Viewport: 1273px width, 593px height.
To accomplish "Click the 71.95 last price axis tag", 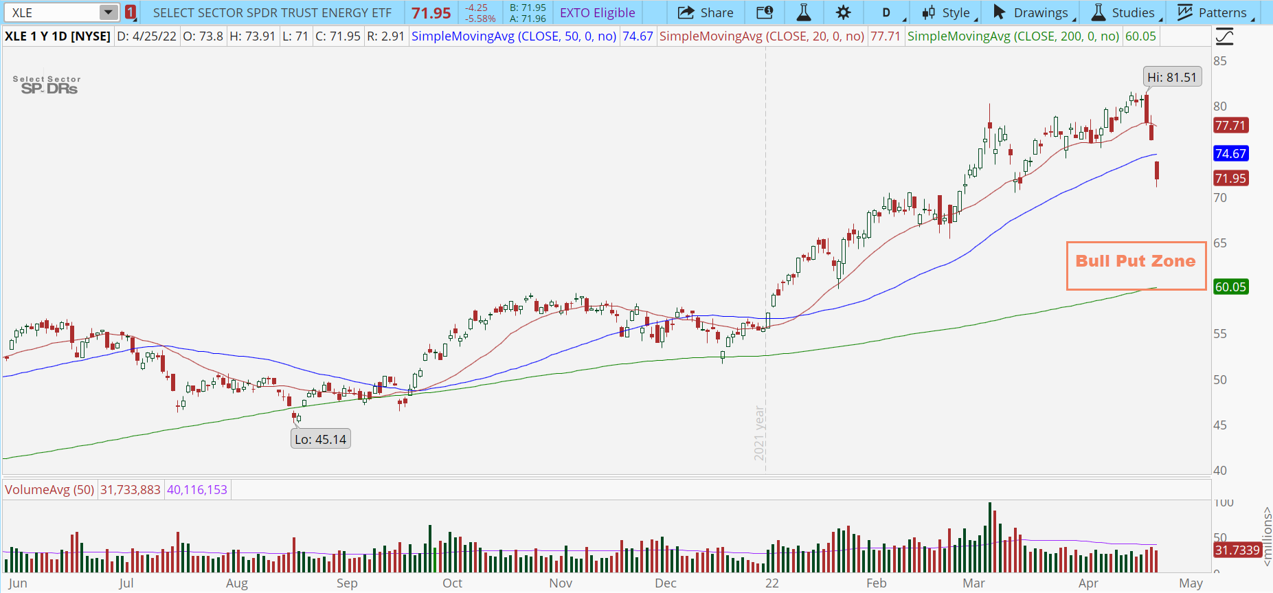I will pyautogui.click(x=1230, y=178).
